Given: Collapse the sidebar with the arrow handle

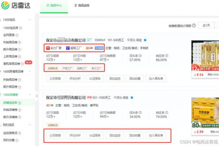Looking at the screenshot, I should pyautogui.click(x=37, y=96).
